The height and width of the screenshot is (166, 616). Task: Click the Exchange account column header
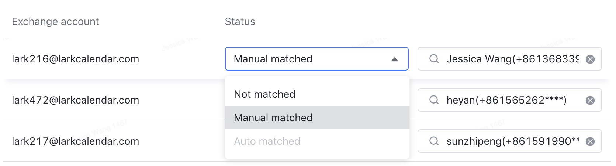pyautogui.click(x=55, y=22)
